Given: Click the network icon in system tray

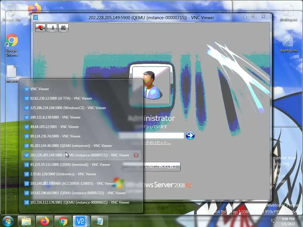Looking at the screenshot, I should pos(273,221).
